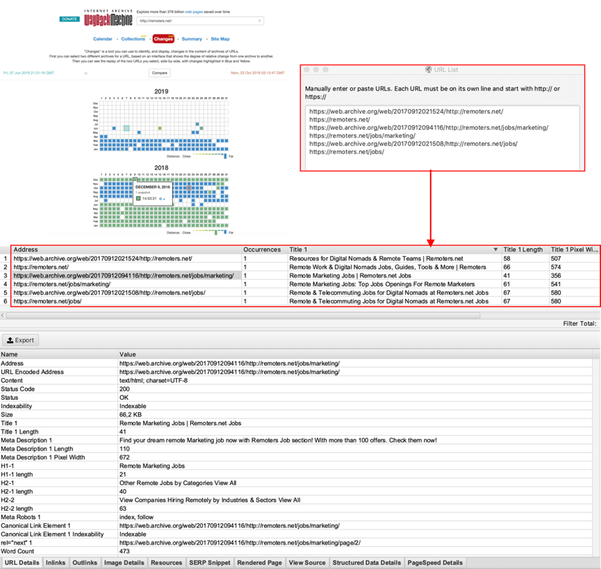
Task: Open the Calendar tab in Wayback Machine
Action: coord(103,40)
